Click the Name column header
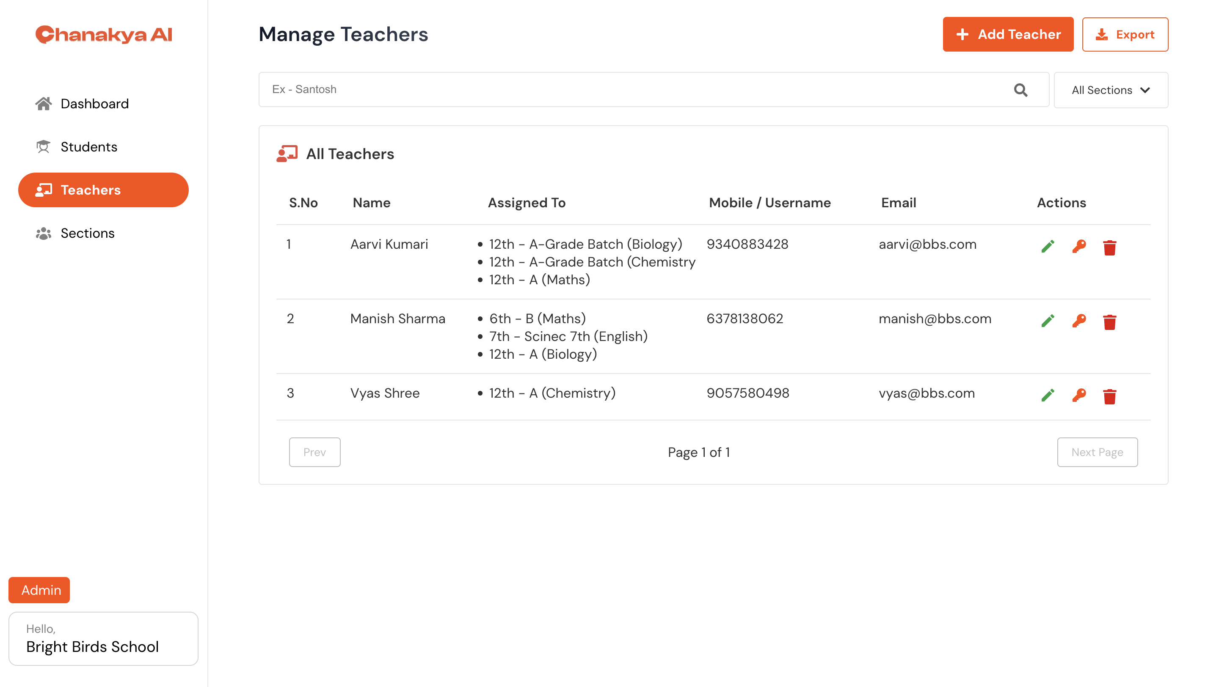 coord(372,203)
